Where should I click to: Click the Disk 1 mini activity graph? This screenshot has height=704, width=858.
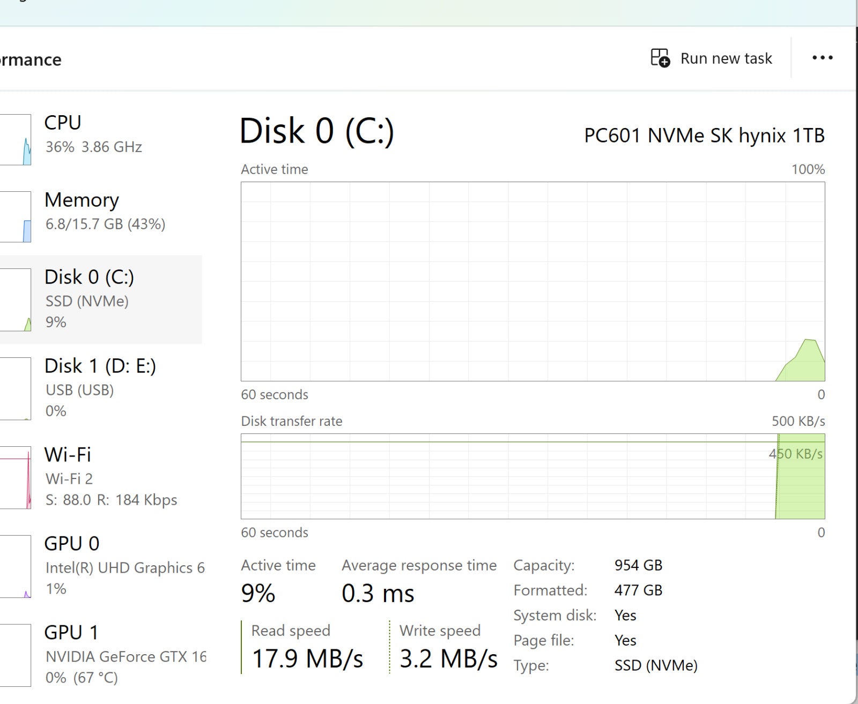pos(16,388)
